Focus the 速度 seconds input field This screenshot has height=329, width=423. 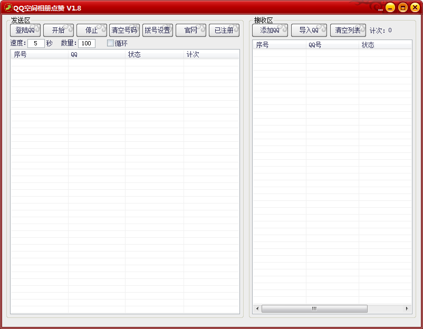pyautogui.click(x=36, y=43)
